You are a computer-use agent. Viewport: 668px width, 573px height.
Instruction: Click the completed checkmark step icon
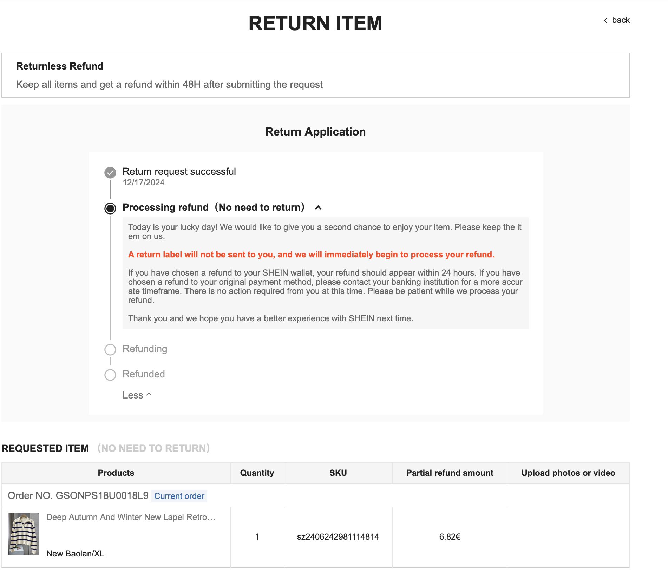click(x=110, y=173)
